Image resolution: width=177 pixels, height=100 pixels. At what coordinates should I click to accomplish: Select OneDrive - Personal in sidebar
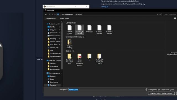tap(55, 61)
